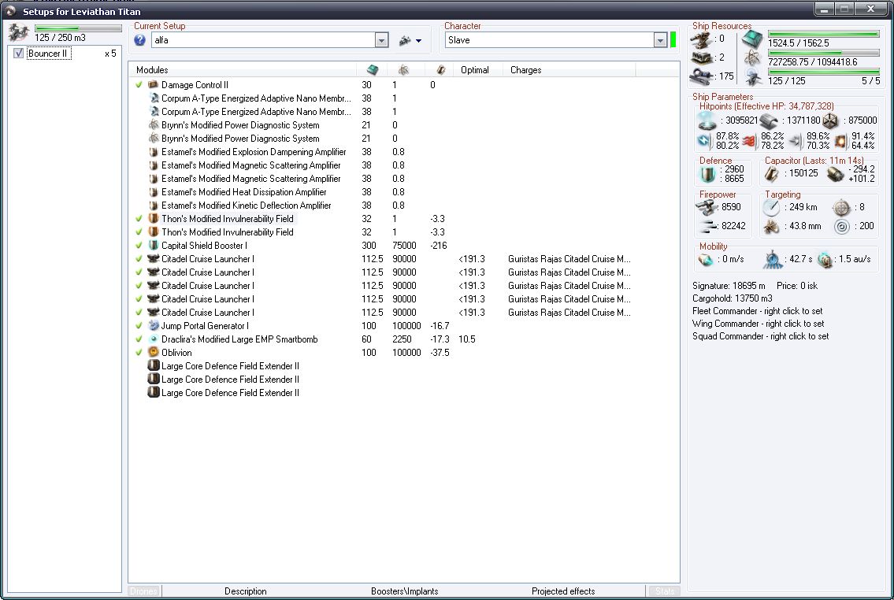Click the turret firepower icon showing 8590
The width and height of the screenshot is (894, 600).
[707, 207]
